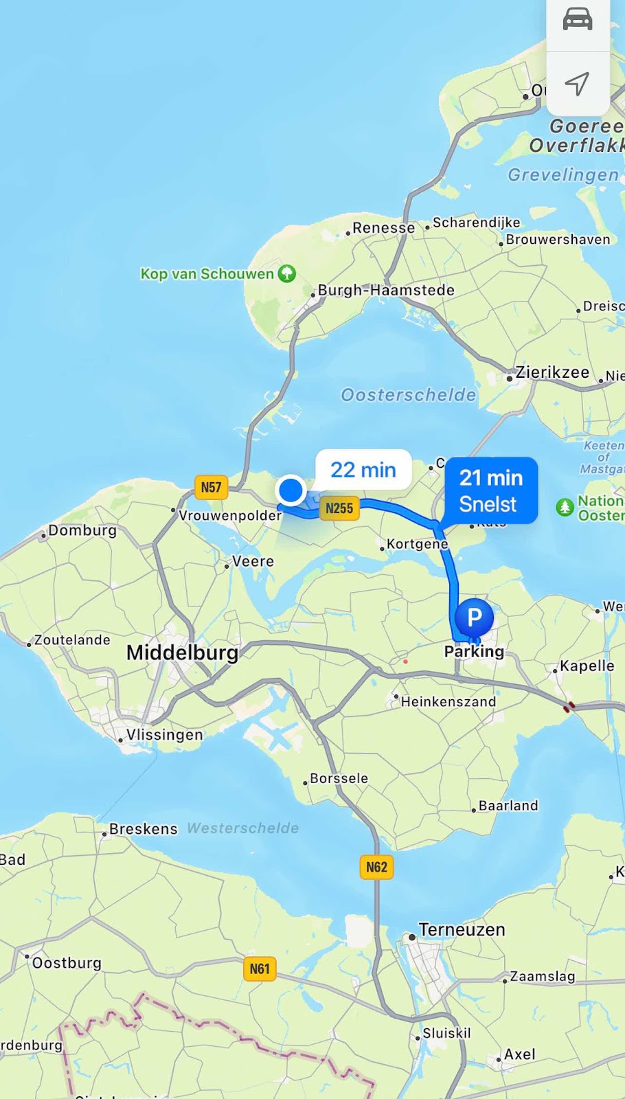Tap the location tracking arrow icon
Image resolution: width=625 pixels, height=1099 pixels.
pyautogui.click(x=578, y=83)
